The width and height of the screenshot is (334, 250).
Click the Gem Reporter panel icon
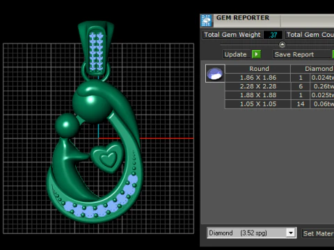(x=206, y=20)
